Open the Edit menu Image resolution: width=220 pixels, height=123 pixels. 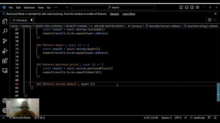click(18, 8)
